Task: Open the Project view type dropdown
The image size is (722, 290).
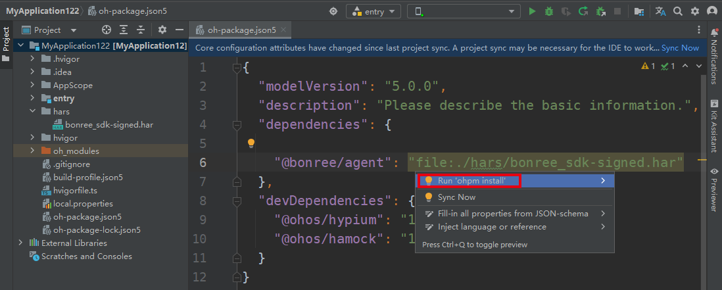Action: point(74,30)
